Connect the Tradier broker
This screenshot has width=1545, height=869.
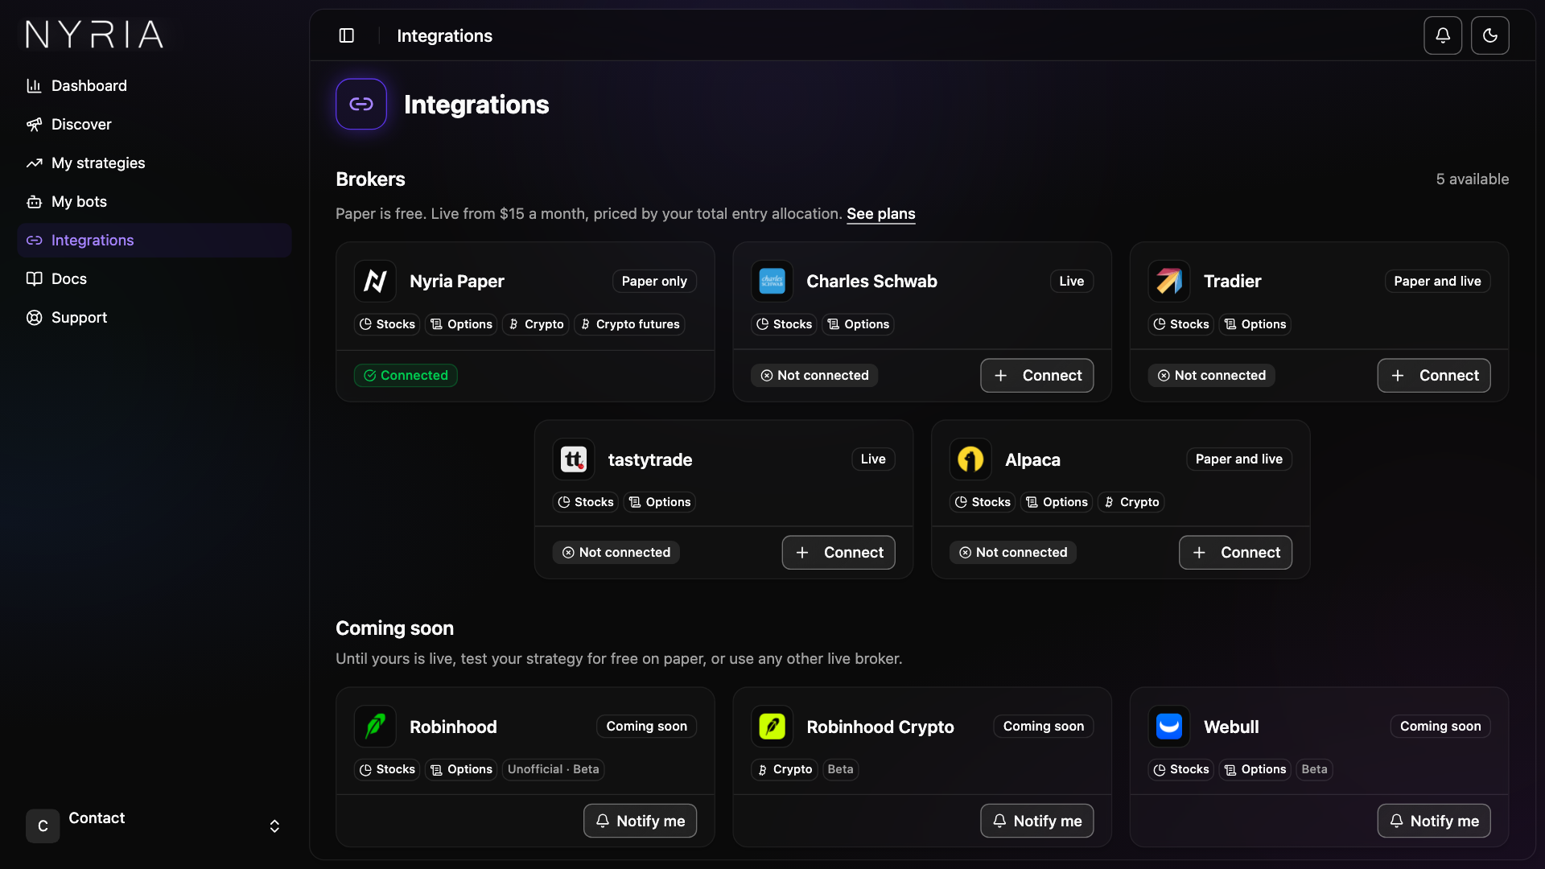(1434, 376)
